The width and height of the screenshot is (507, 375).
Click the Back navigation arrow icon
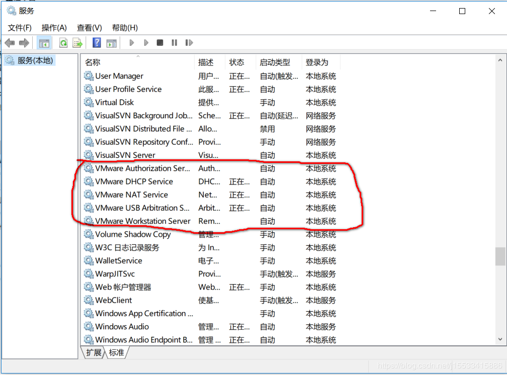[x=10, y=43]
